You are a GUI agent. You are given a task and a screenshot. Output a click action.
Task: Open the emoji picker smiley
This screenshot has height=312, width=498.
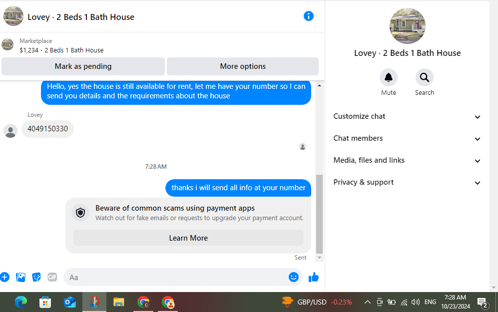pyautogui.click(x=294, y=277)
